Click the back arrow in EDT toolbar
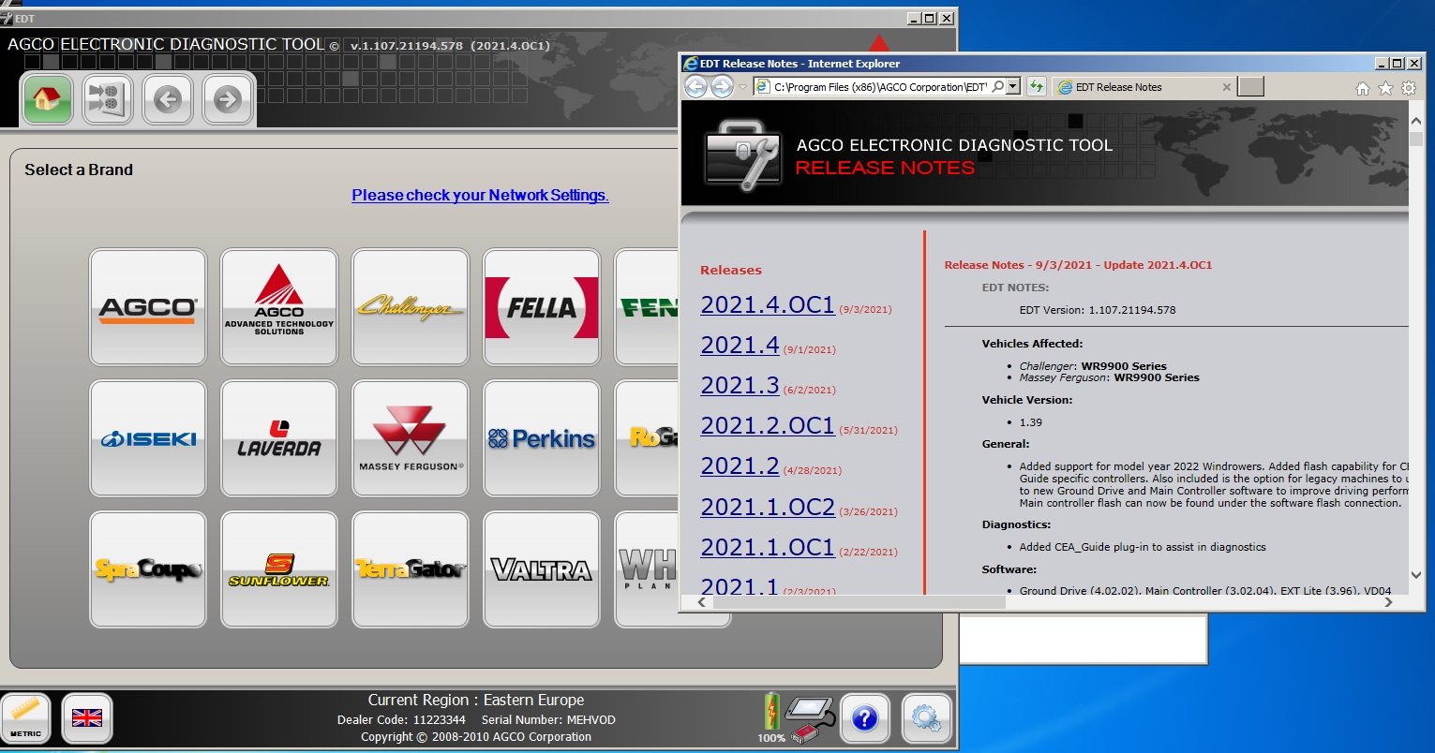This screenshot has width=1435, height=753. tap(167, 98)
